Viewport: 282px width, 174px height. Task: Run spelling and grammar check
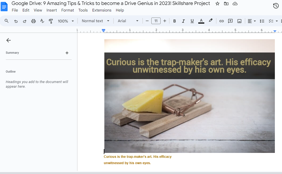click(x=42, y=21)
